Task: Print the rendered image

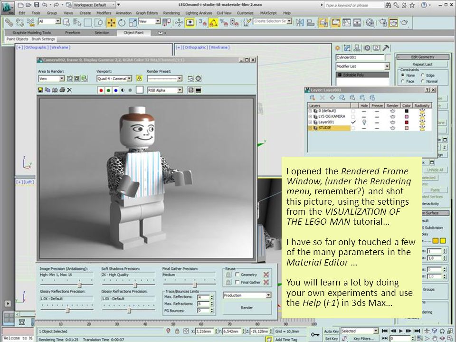Action: click(x=62, y=90)
